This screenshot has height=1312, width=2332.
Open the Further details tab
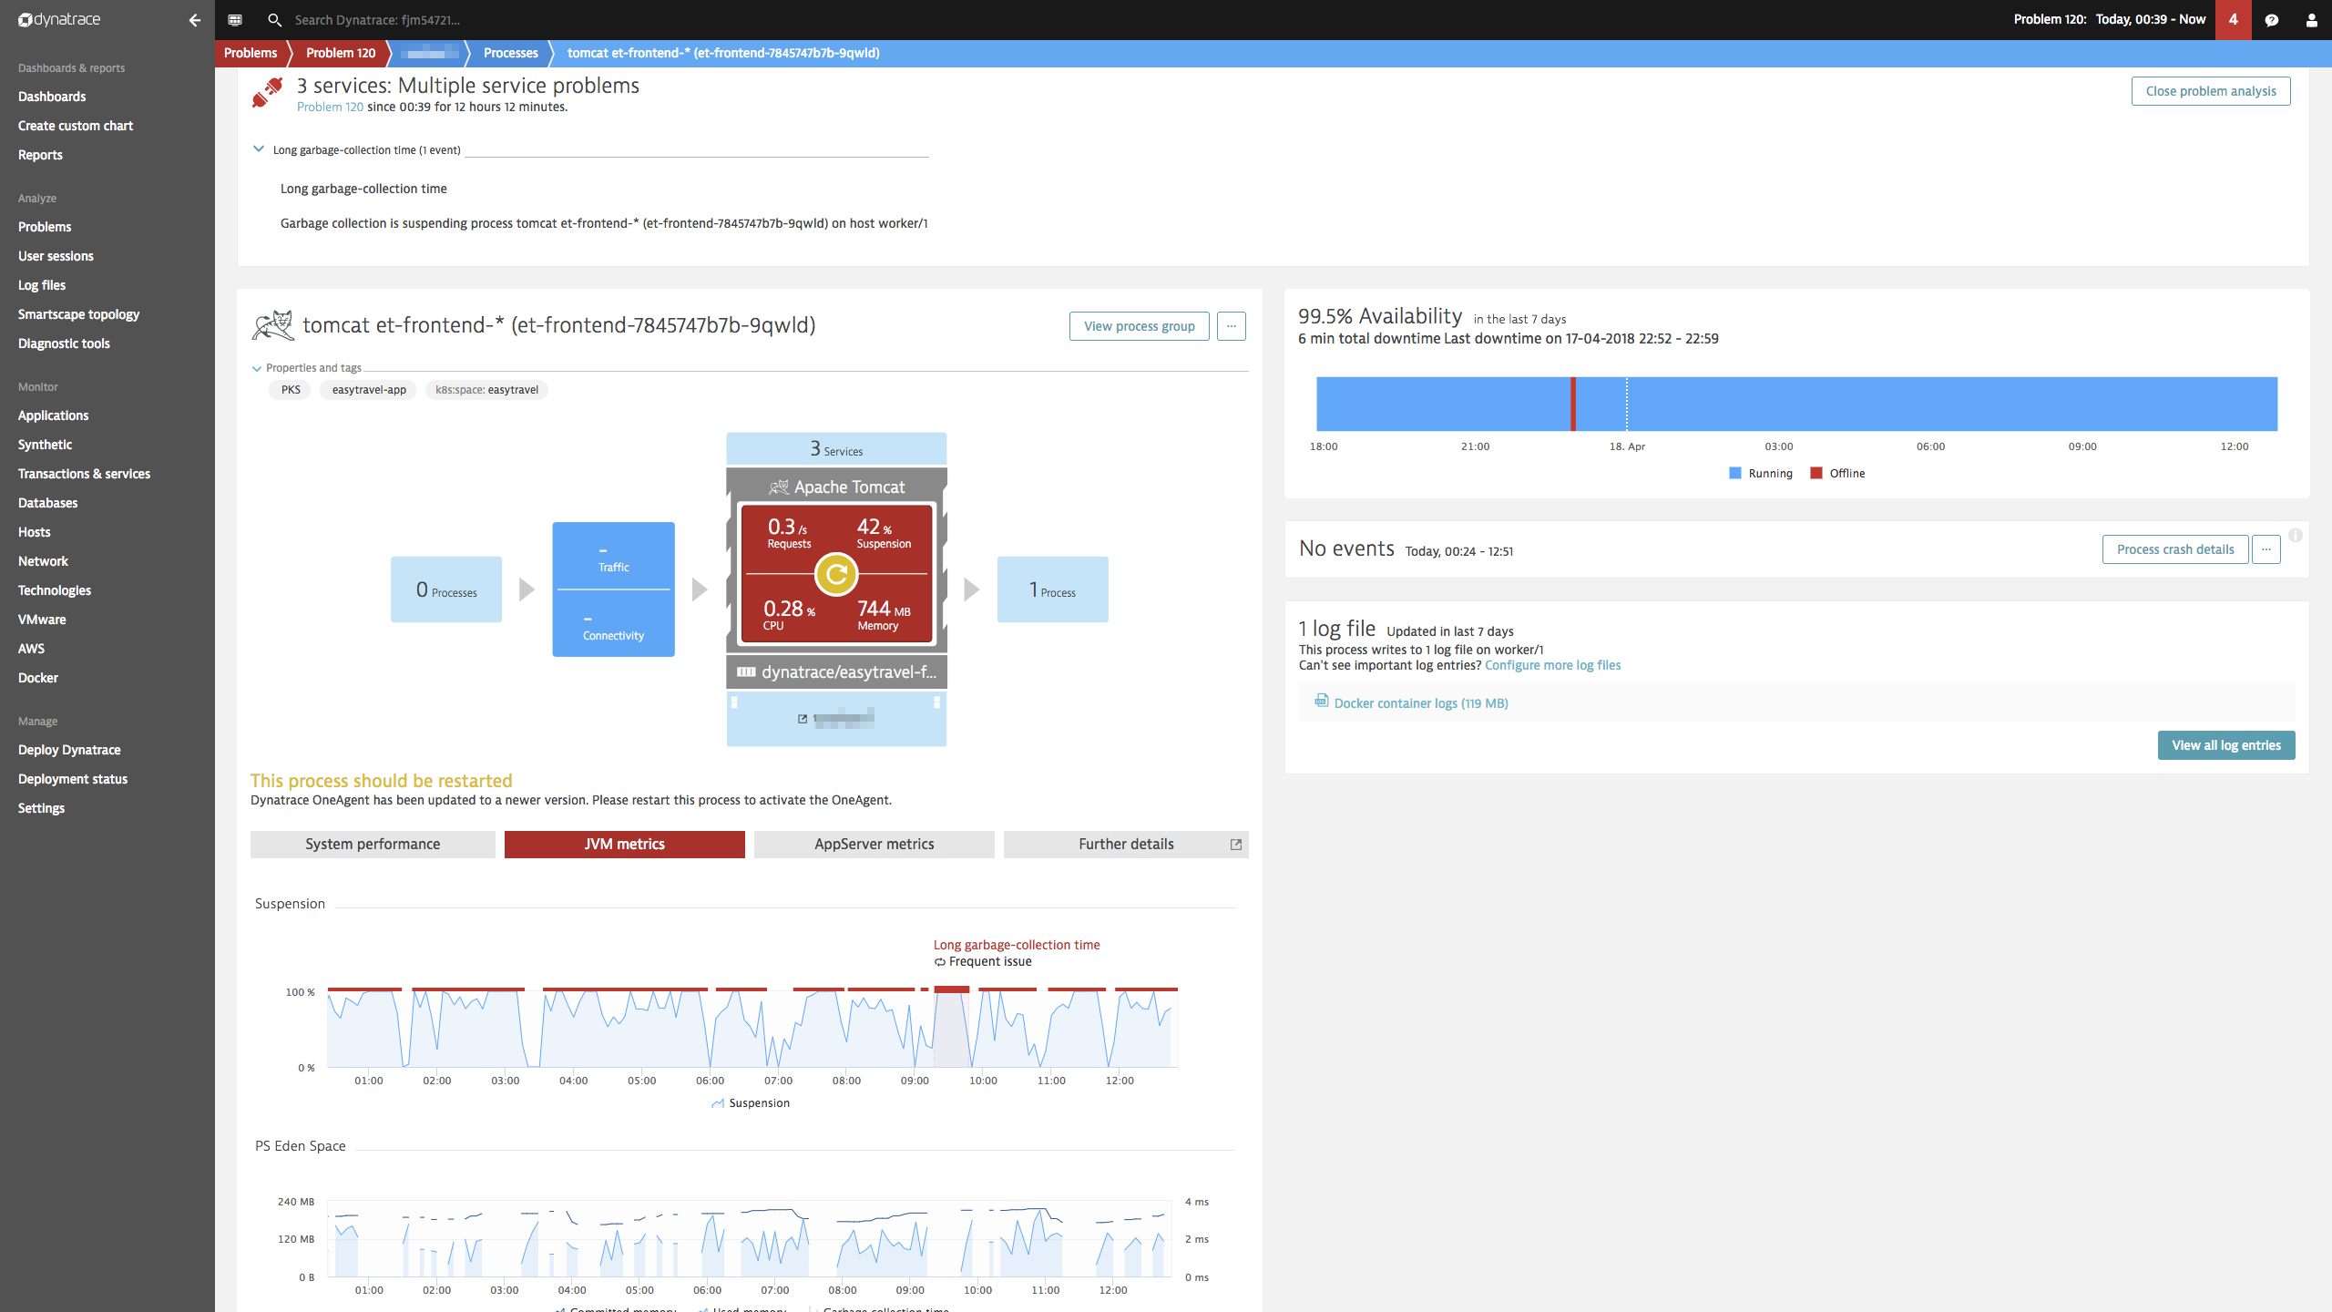[1126, 845]
